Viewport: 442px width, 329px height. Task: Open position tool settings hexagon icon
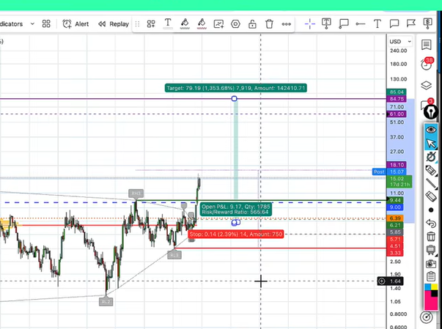tap(235, 24)
